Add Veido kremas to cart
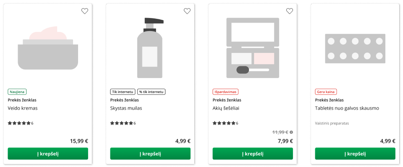Screen dimensions: 403x167 point(48,154)
